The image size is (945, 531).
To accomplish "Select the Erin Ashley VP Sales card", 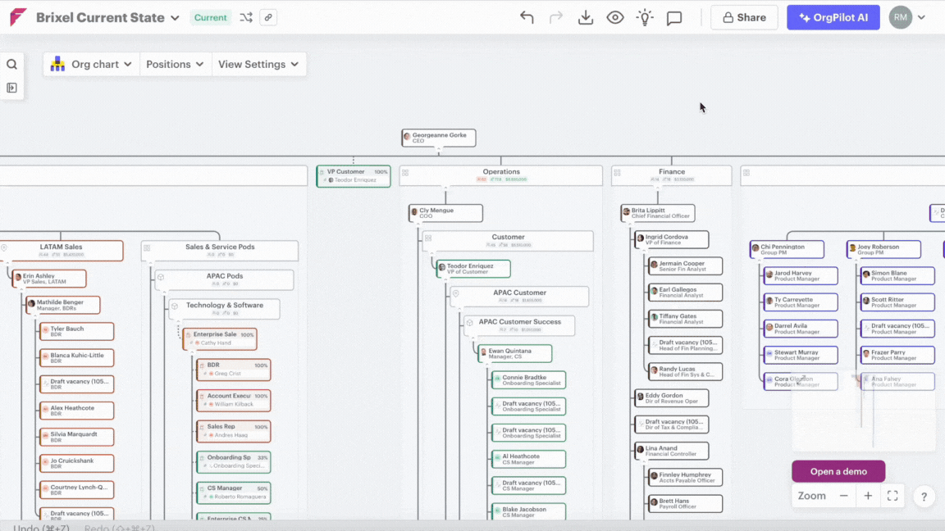I will click(49, 278).
